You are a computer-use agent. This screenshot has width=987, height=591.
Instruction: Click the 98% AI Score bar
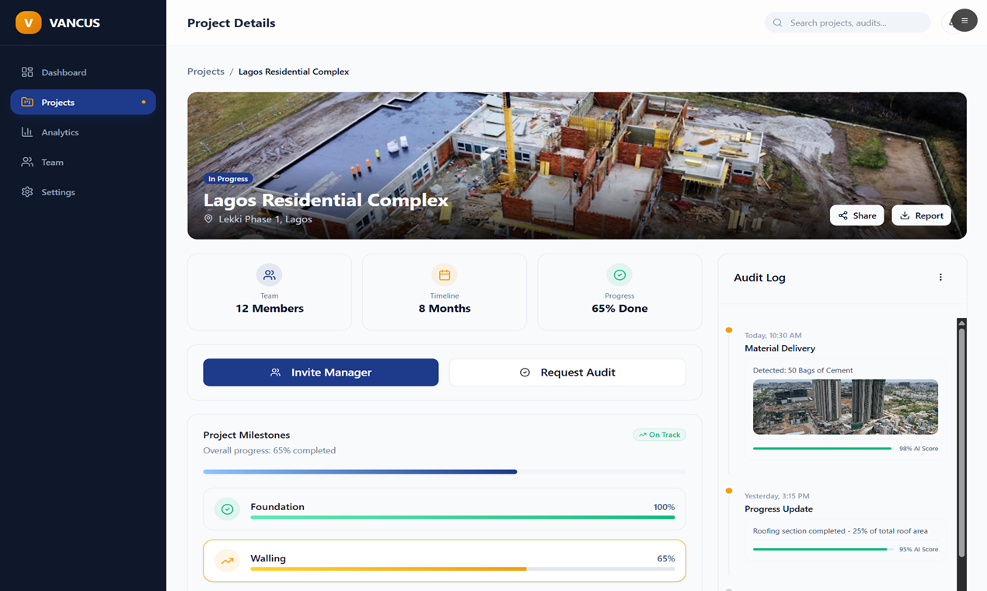click(823, 449)
